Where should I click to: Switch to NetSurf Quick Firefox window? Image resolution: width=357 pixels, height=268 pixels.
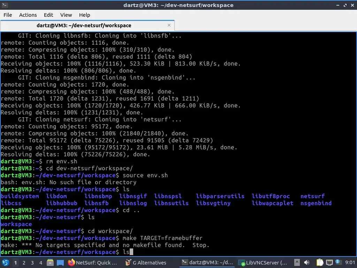click(93, 262)
